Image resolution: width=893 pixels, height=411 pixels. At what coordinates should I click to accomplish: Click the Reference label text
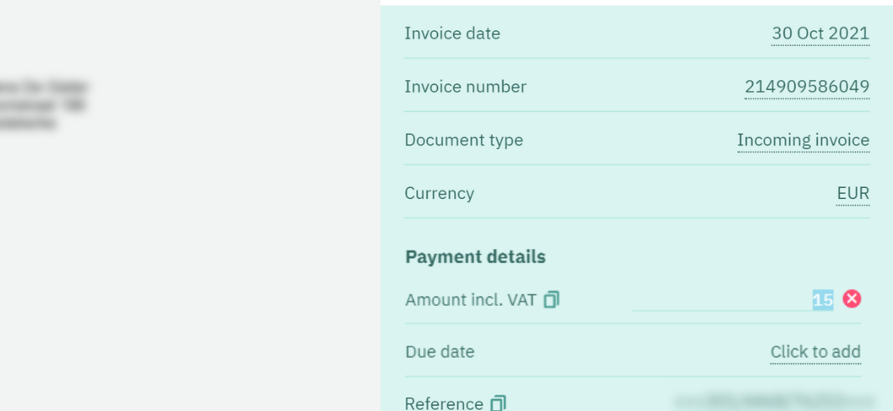[x=444, y=403]
